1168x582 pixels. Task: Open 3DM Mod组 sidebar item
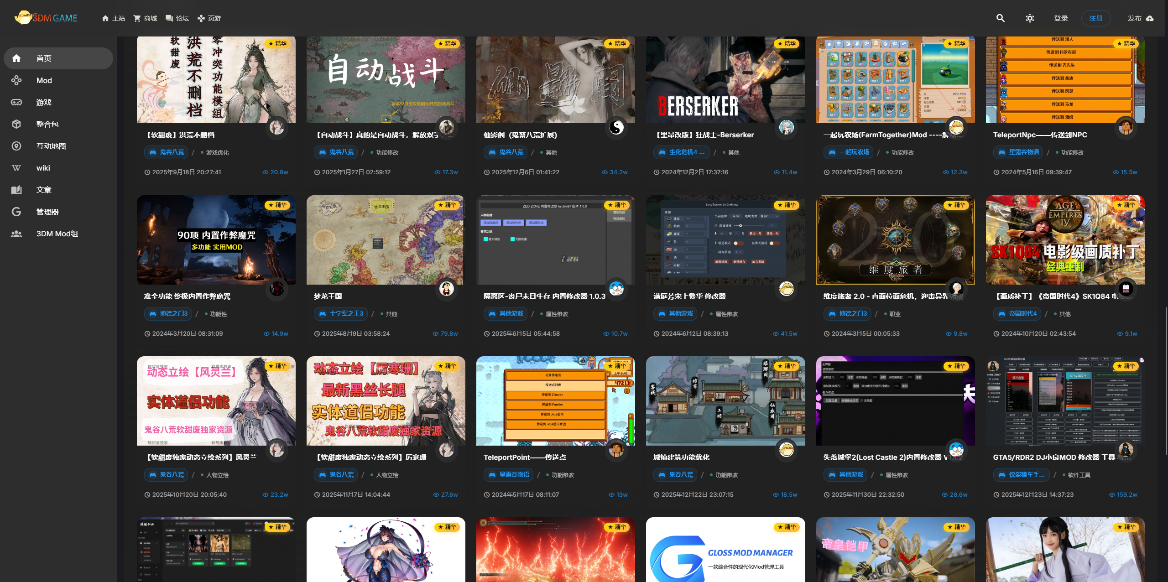(57, 234)
